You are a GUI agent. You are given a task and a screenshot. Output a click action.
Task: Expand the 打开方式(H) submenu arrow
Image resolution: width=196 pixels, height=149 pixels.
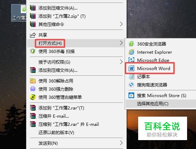point(121,43)
